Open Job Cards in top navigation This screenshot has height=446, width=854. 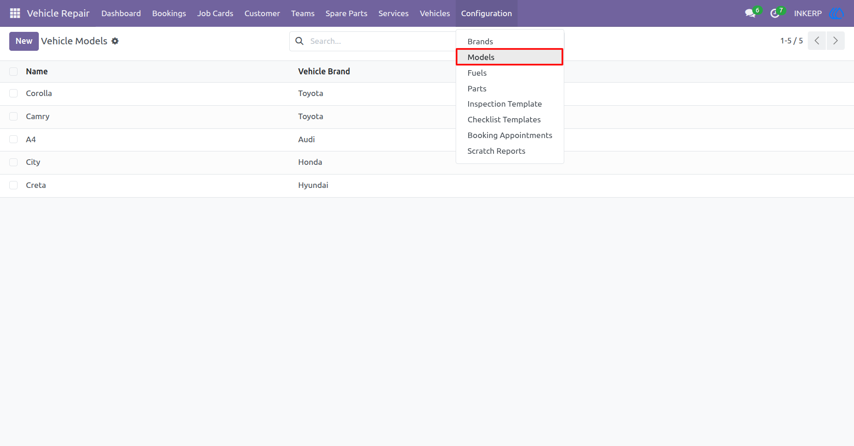215,13
